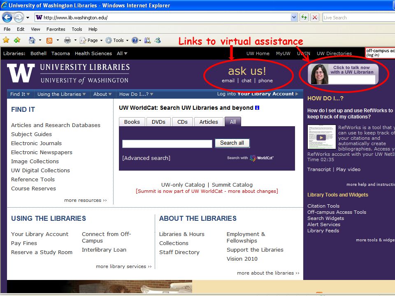Open the Favorites menu
This screenshot has width=395, height=296.
pos(56,29)
